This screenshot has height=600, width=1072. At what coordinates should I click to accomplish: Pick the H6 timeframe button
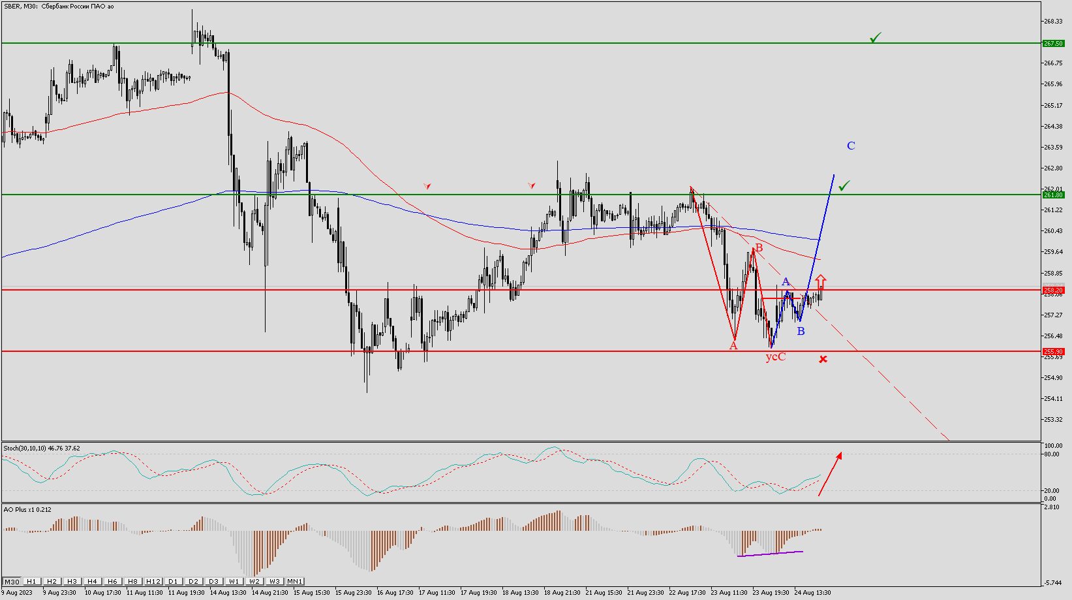pos(112,581)
